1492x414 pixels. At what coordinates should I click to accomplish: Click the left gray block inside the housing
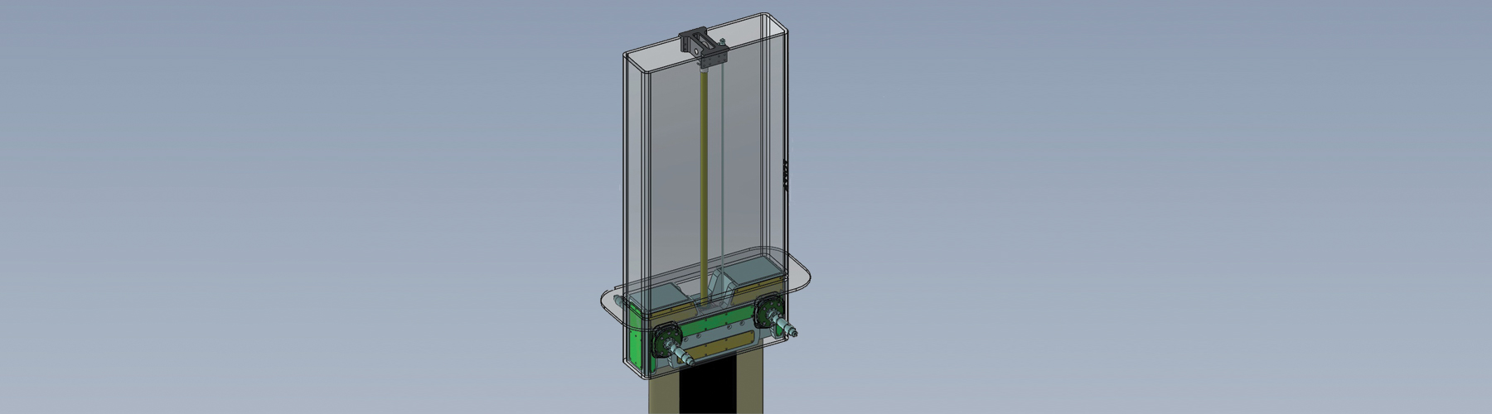(x=661, y=296)
